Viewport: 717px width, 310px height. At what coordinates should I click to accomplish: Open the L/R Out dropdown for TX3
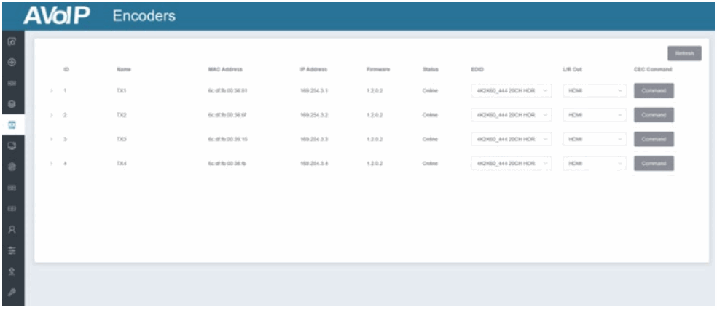pos(595,139)
